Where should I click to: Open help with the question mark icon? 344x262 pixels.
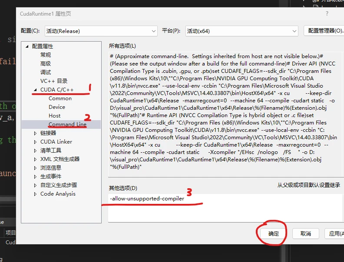(x=327, y=13)
